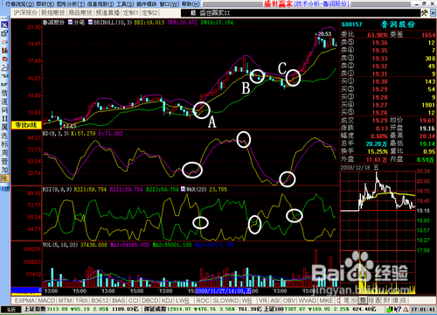
Task: Select the DBCD indicator tab
Action: (150, 300)
